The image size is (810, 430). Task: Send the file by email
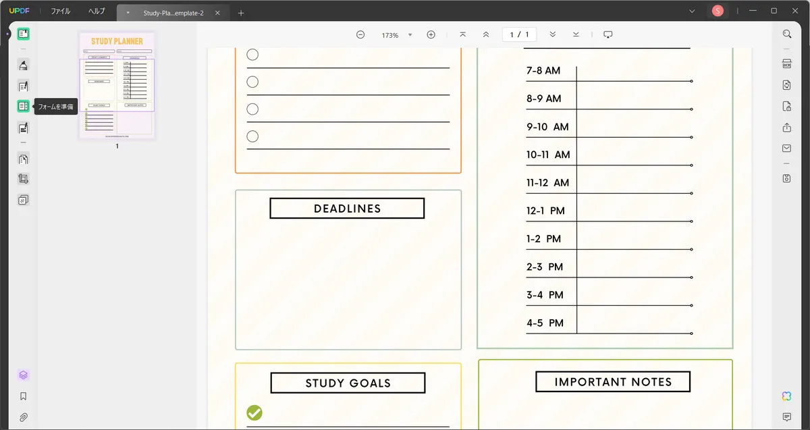(787, 149)
